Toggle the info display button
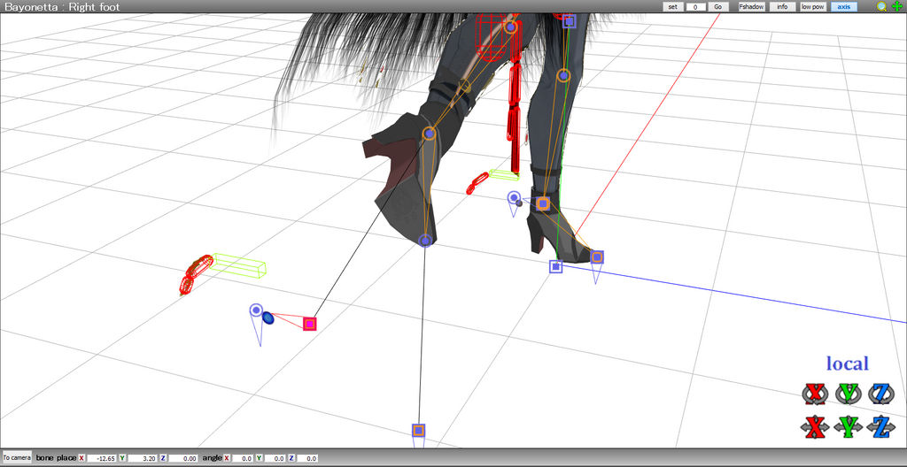 [x=782, y=7]
